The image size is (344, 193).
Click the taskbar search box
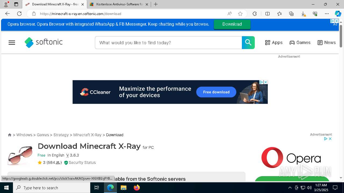(52, 188)
